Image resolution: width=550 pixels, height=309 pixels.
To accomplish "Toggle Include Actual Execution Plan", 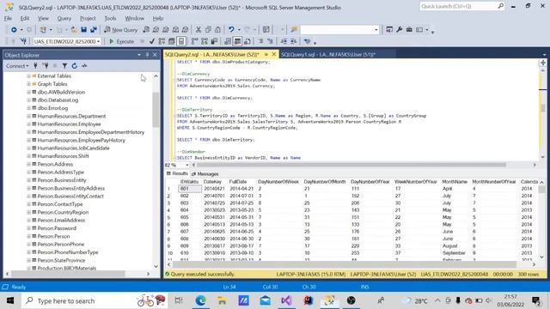I will pyautogui.click(x=195, y=41).
